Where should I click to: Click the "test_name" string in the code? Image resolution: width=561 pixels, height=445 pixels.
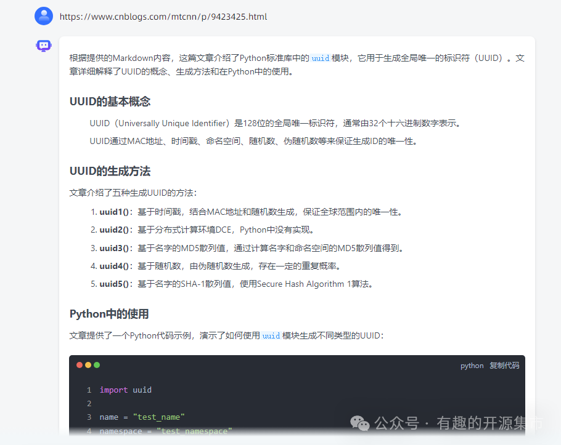[158, 417]
